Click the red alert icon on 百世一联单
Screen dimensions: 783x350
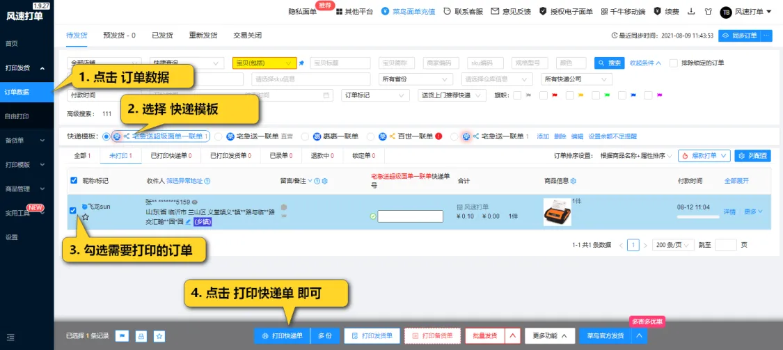[438, 136]
